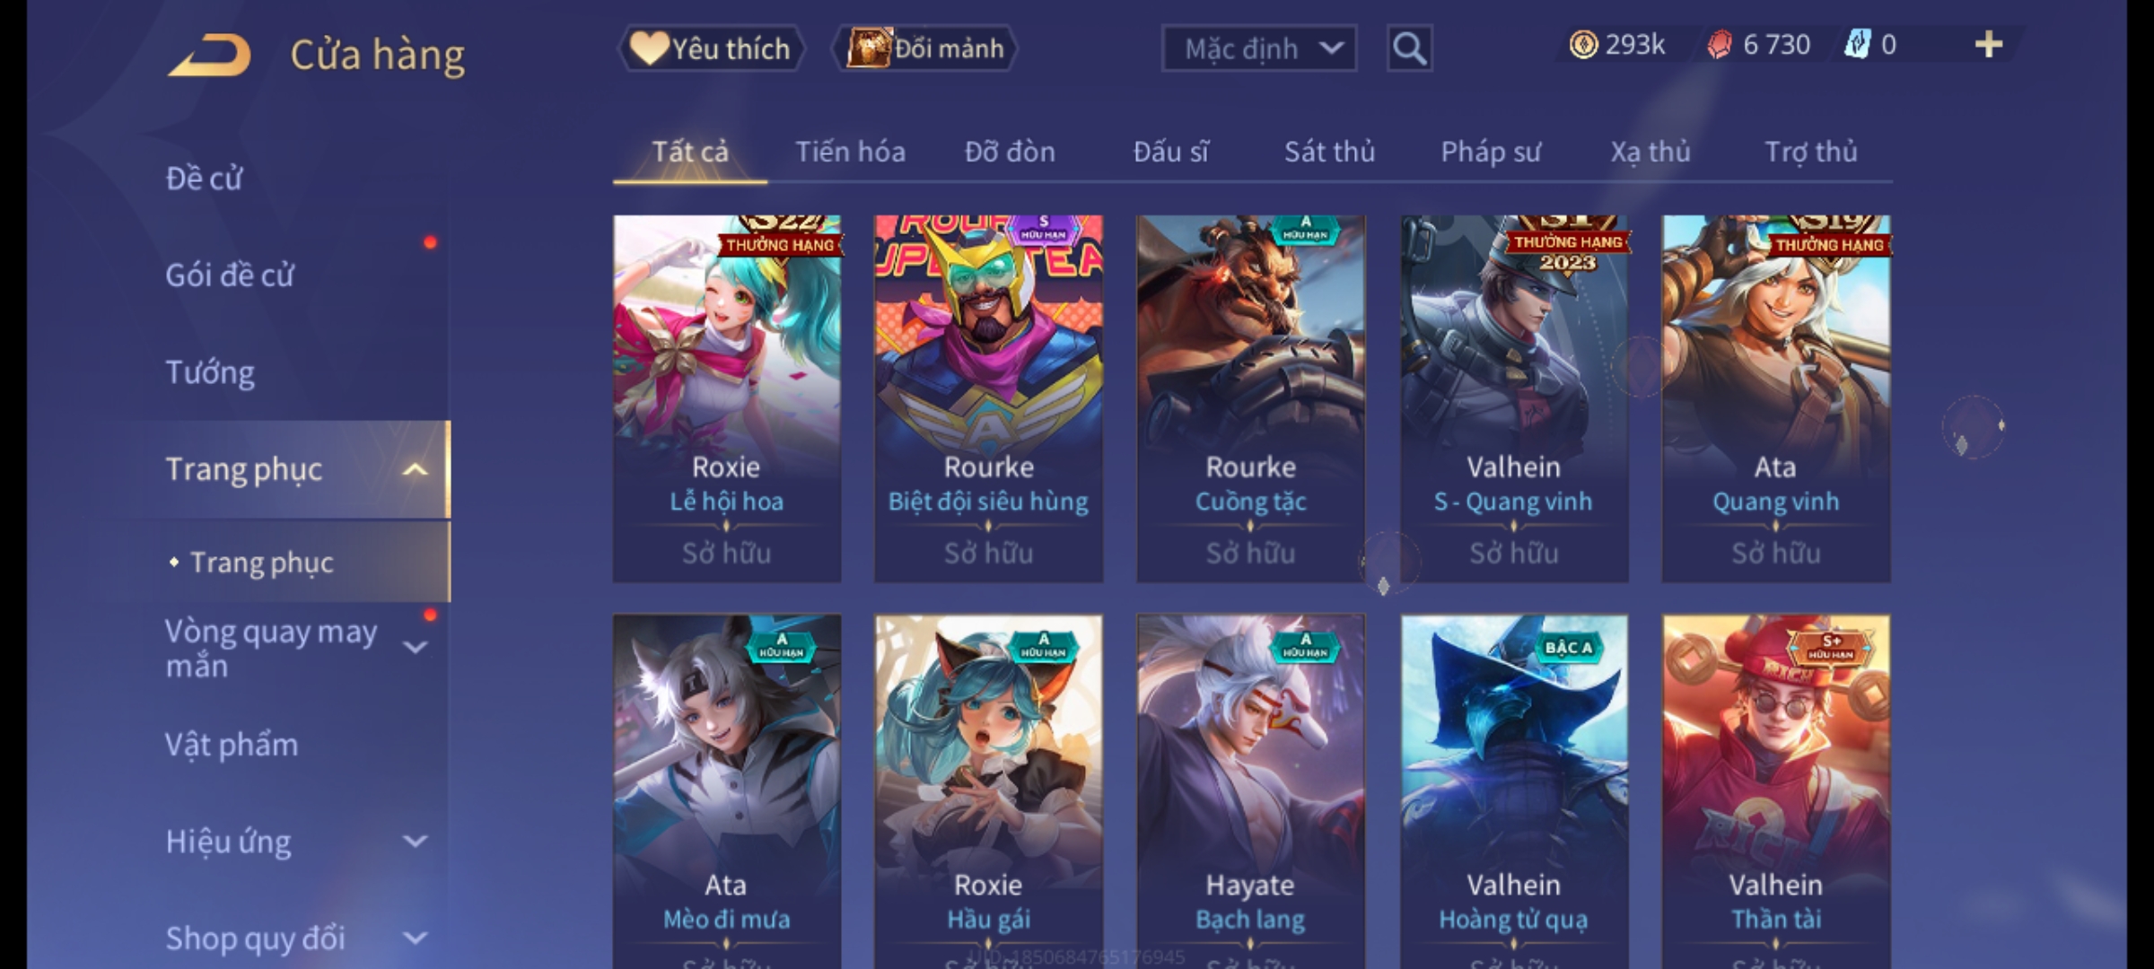Open the search magnifier icon
The height and width of the screenshot is (969, 2154).
[x=1409, y=48]
